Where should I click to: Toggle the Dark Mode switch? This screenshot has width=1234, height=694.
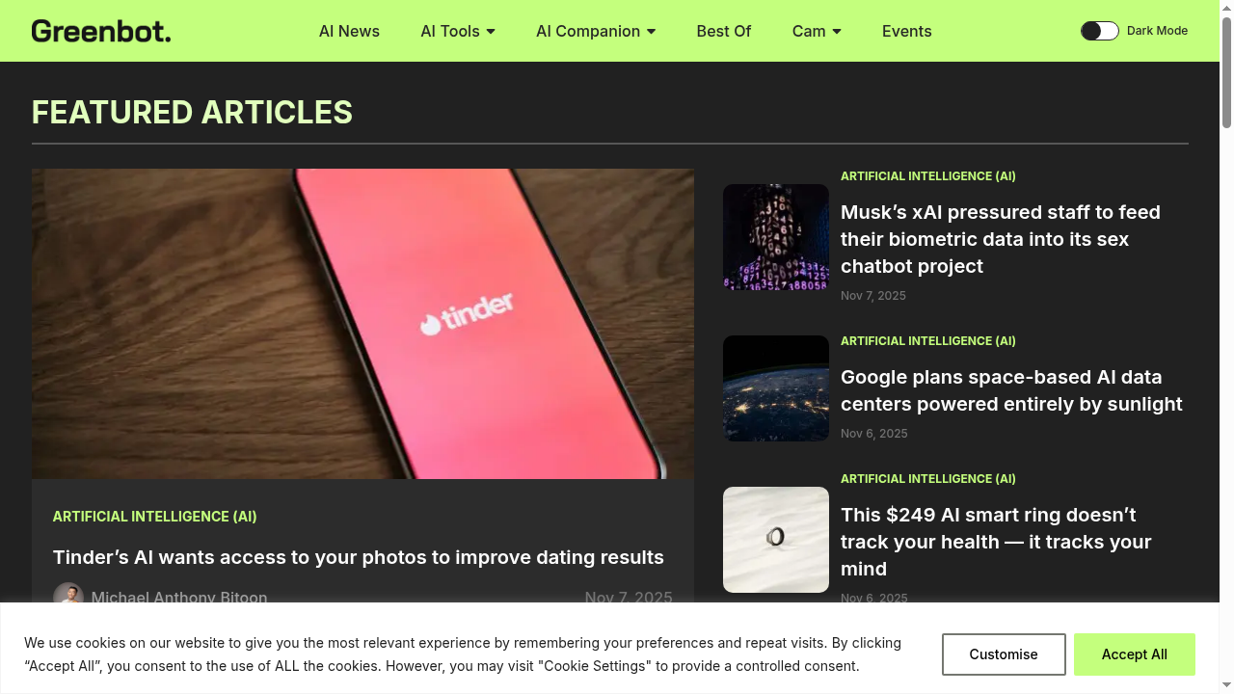pyautogui.click(x=1099, y=31)
